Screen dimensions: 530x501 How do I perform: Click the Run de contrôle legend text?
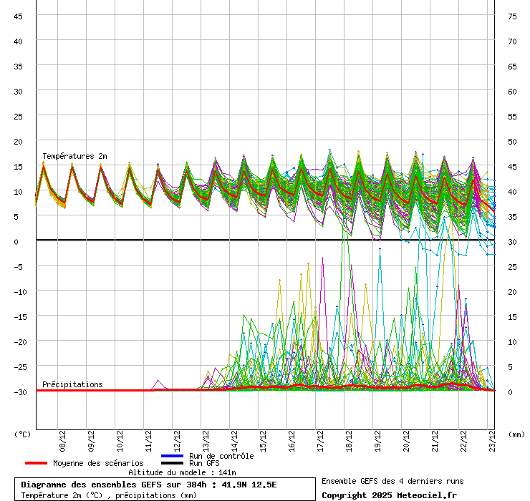[x=221, y=456]
